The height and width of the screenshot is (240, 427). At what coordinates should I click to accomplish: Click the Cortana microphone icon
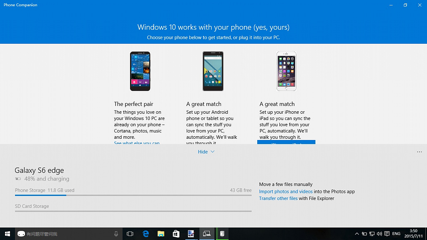coord(116,234)
